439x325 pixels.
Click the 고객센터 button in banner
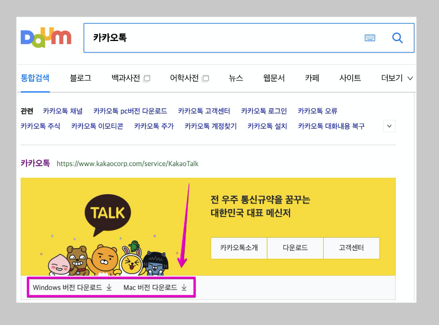(x=352, y=248)
